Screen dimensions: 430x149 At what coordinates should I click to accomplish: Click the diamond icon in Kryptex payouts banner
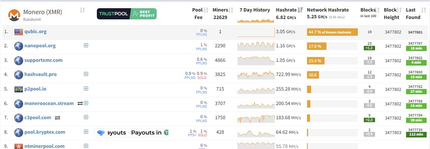click(101, 133)
